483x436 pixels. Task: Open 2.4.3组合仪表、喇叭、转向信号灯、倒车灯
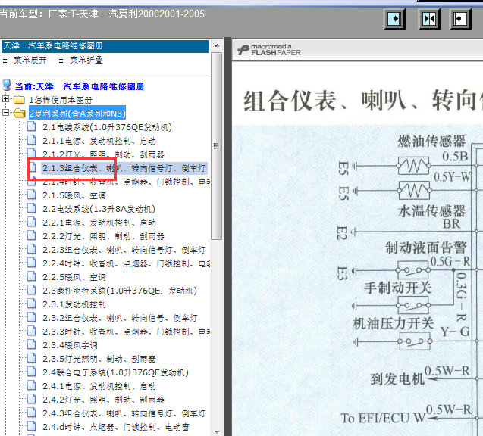coord(124,413)
